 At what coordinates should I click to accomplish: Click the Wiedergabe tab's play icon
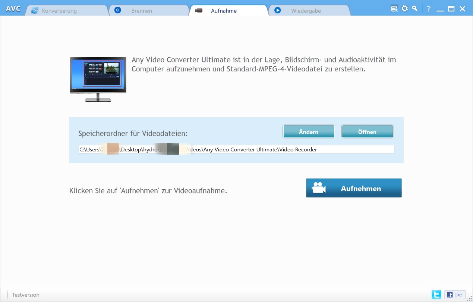(x=277, y=10)
